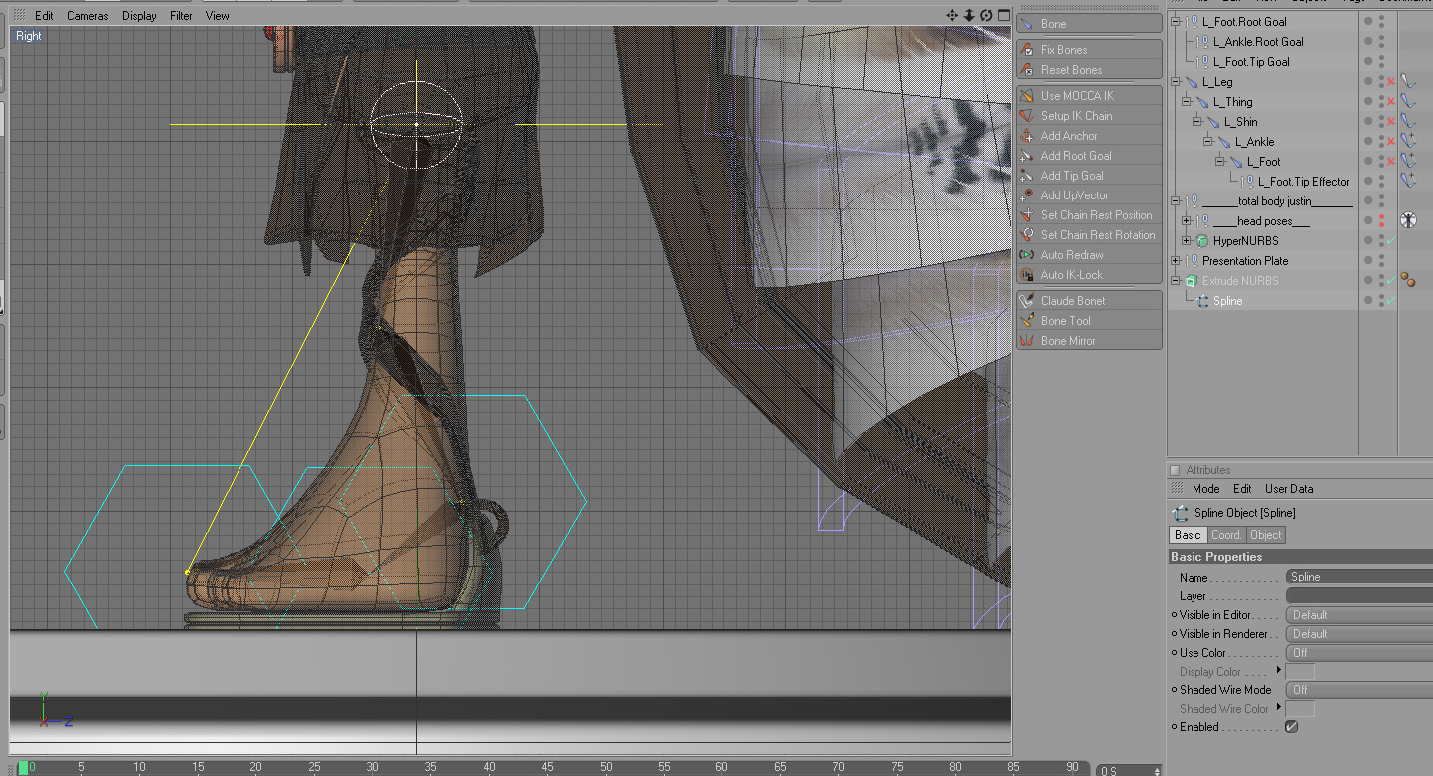The image size is (1433, 776).
Task: Collapse the L_Thing bone node
Action: pyautogui.click(x=1187, y=102)
